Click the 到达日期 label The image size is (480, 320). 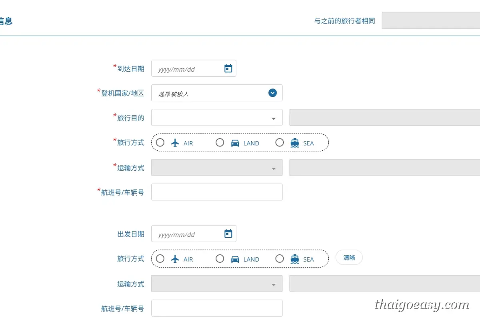pyautogui.click(x=131, y=68)
